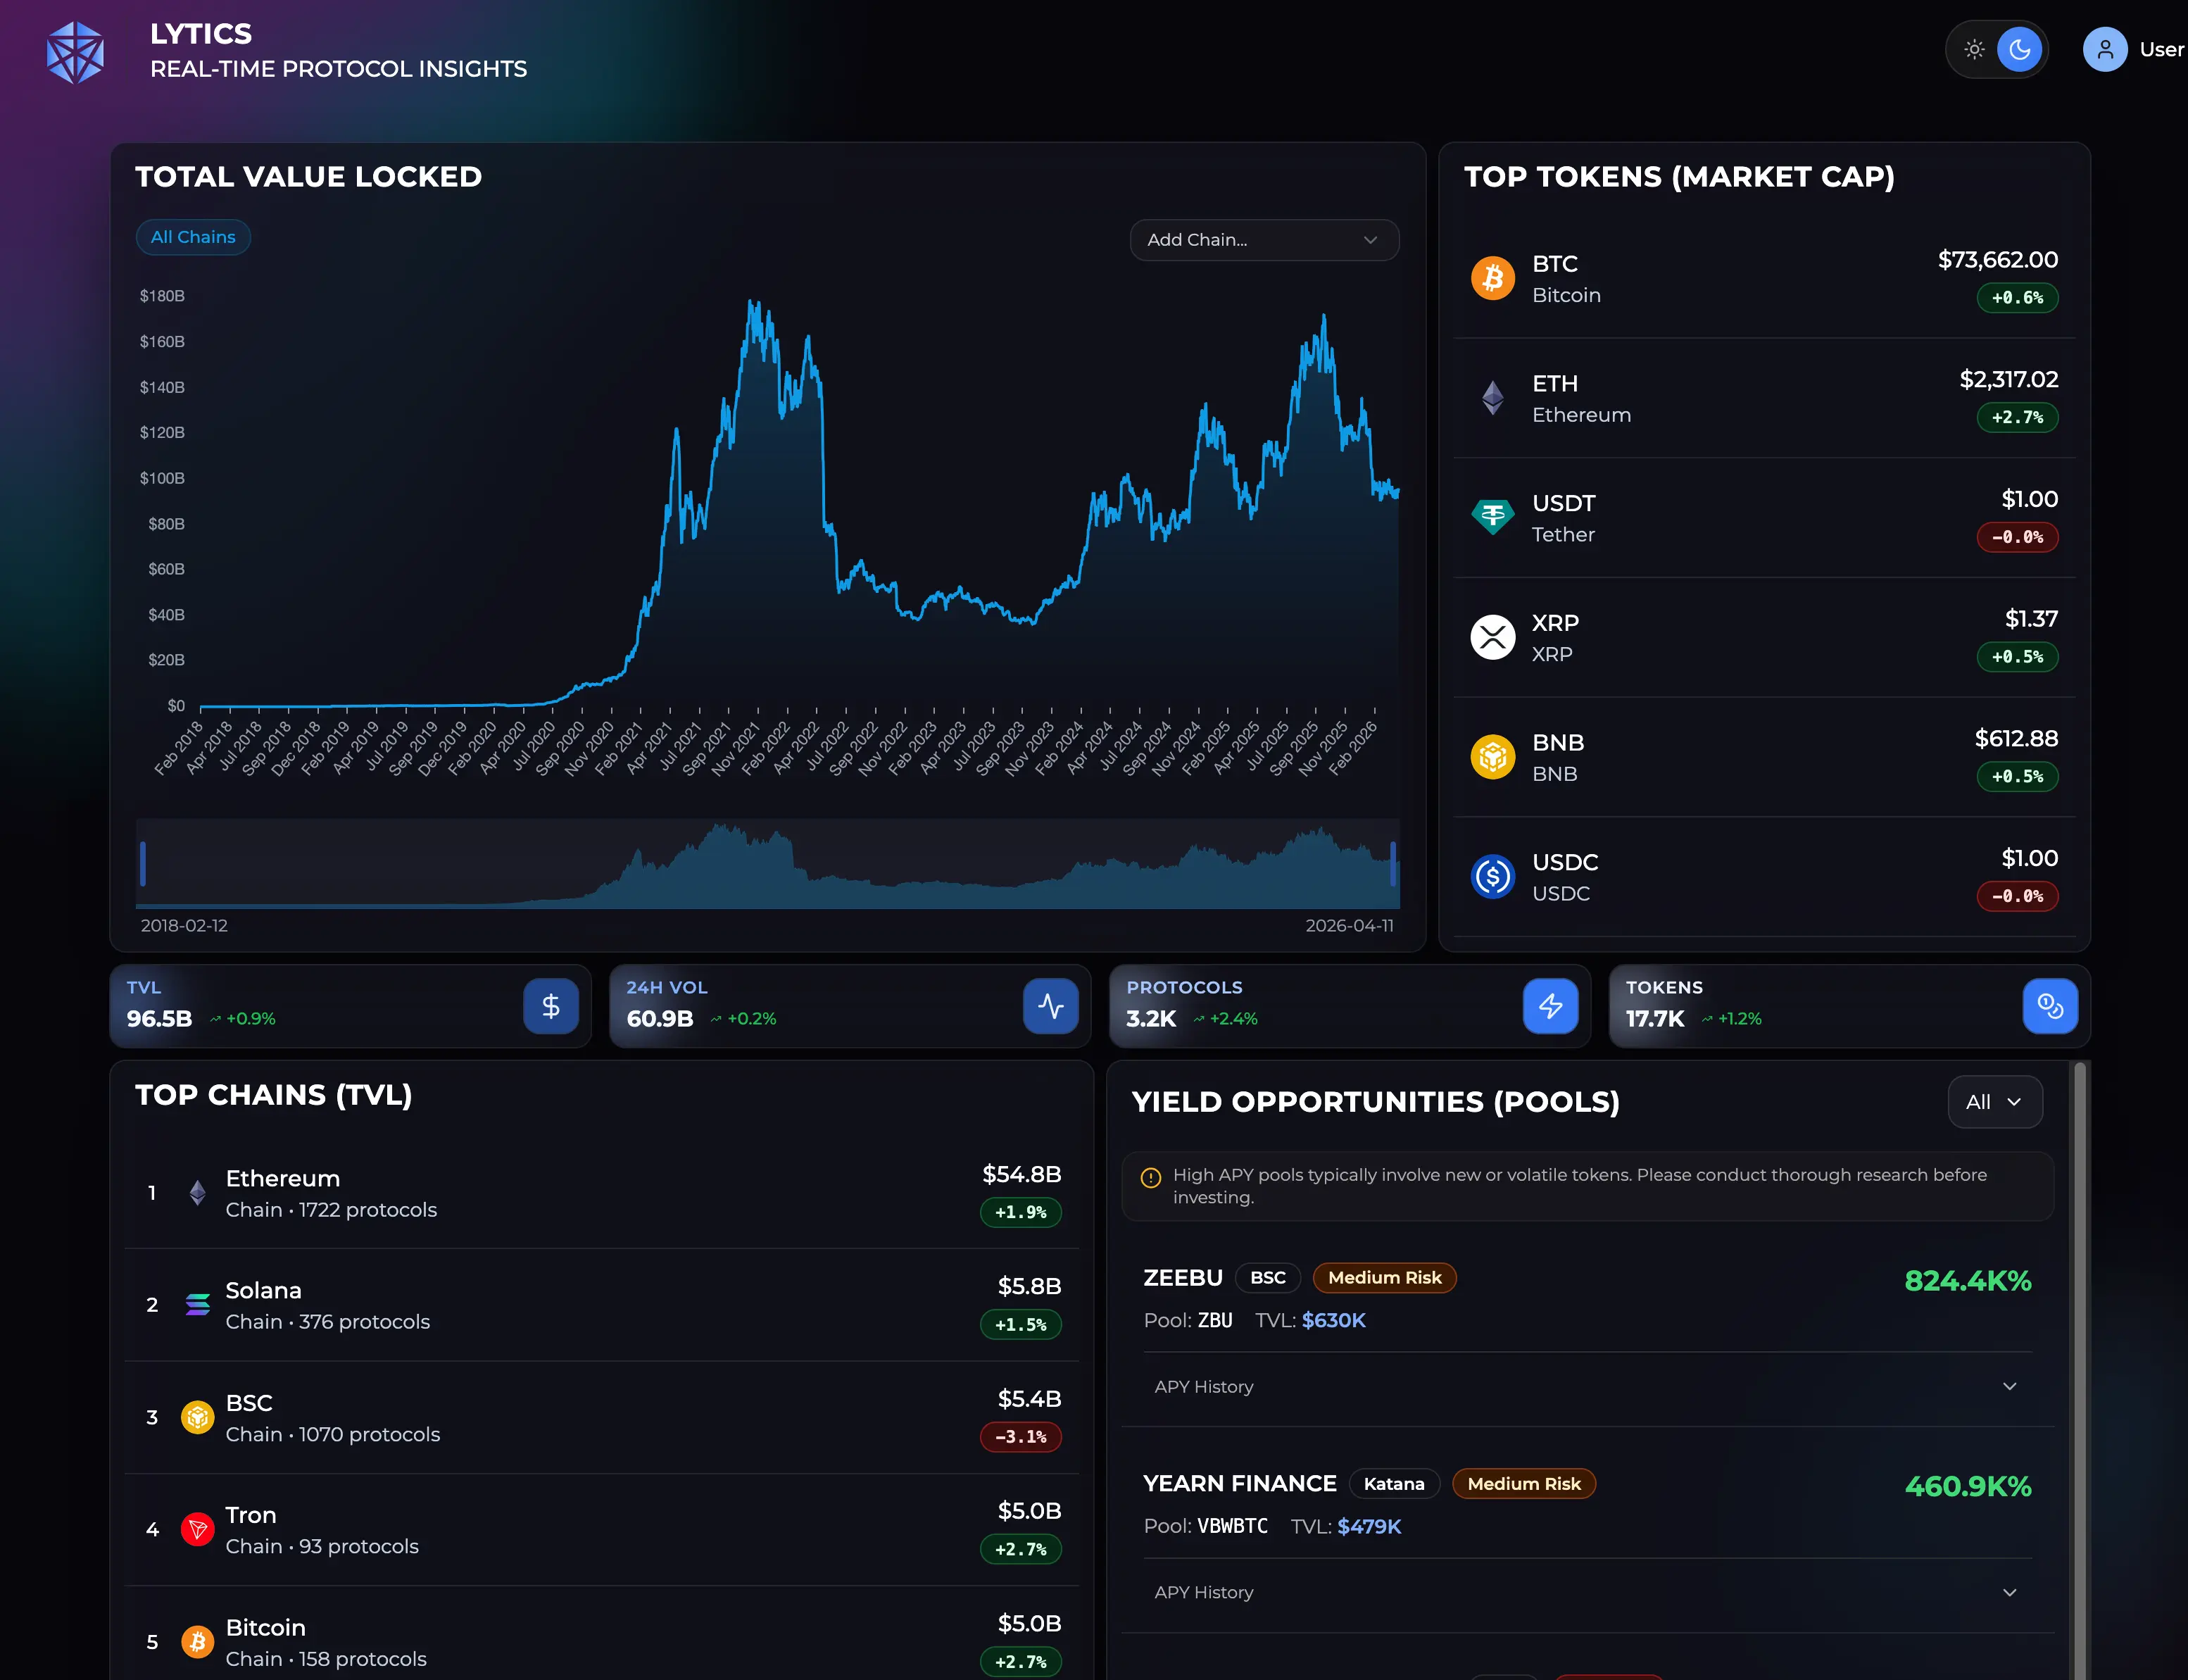This screenshot has height=1680, width=2188.
Task: Click the Solana +1.5% change badge
Action: pos(1021,1325)
